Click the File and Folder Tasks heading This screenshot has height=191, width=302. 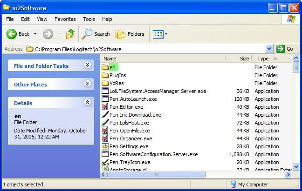(41, 66)
